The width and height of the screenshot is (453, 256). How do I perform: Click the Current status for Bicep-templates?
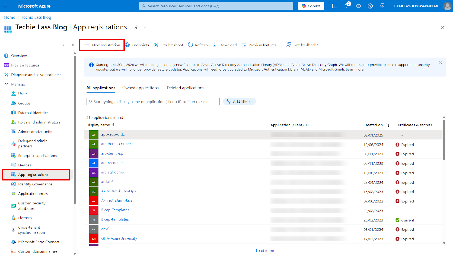tap(405, 220)
